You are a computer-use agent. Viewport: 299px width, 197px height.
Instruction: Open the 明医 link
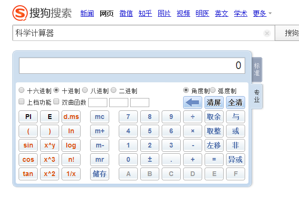(x=202, y=13)
